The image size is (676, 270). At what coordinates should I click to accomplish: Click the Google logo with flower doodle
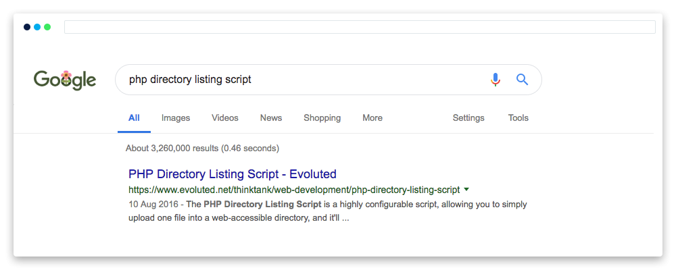pos(65,80)
